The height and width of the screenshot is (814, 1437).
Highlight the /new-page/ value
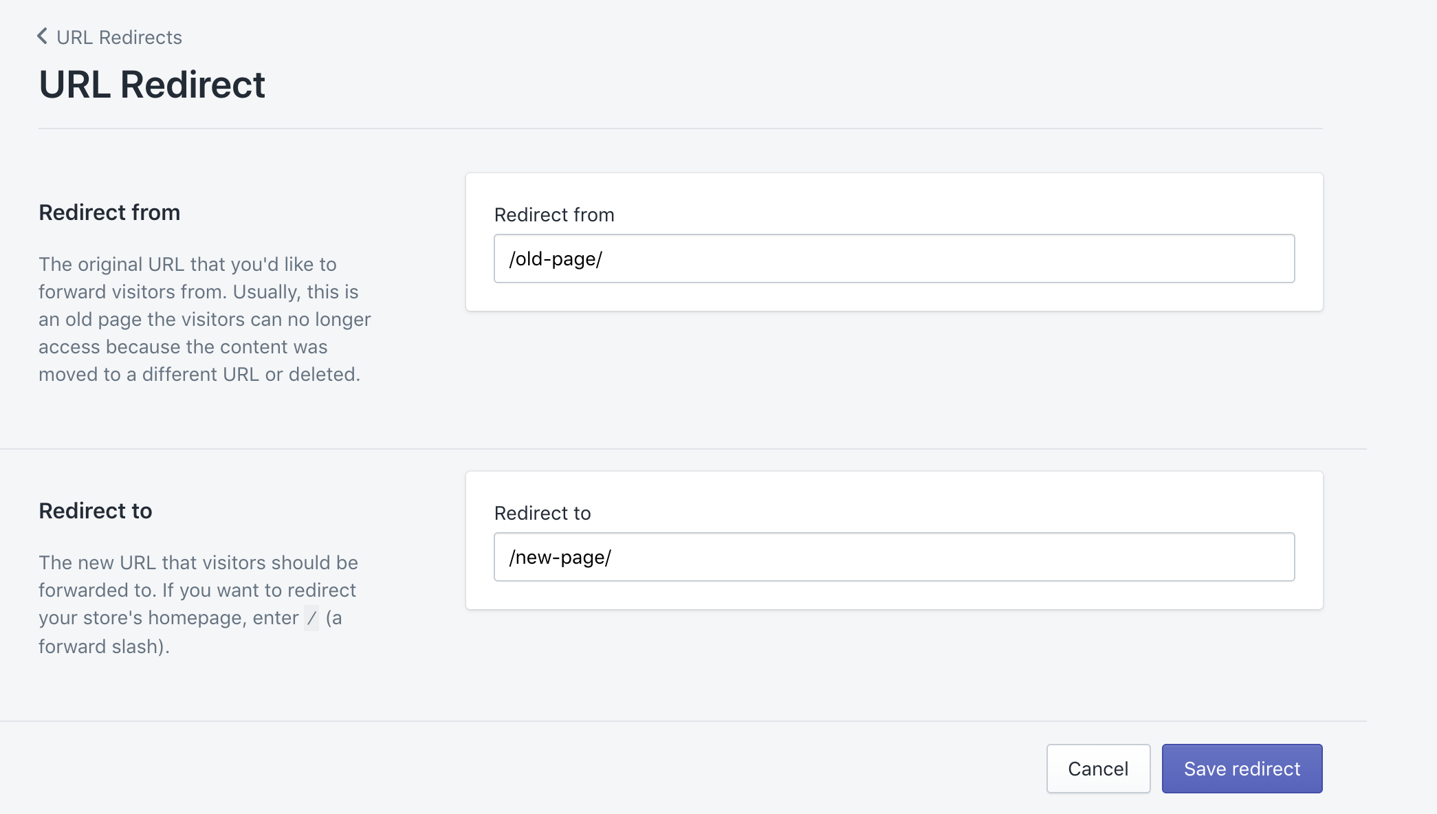pyautogui.click(x=560, y=557)
